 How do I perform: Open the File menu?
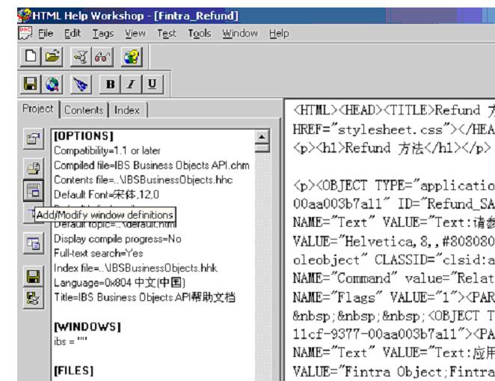[46, 34]
